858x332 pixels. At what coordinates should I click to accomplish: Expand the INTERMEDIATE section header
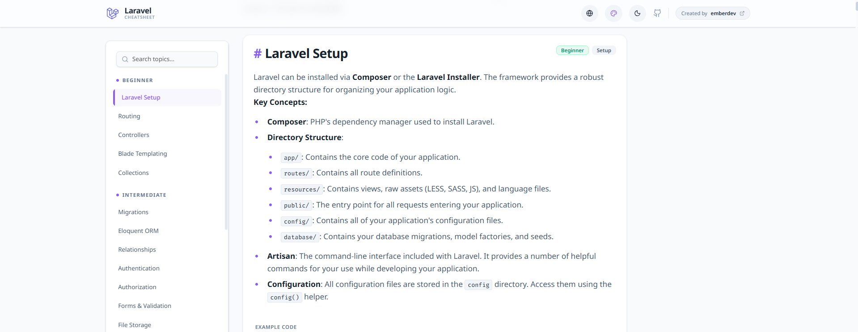144,195
